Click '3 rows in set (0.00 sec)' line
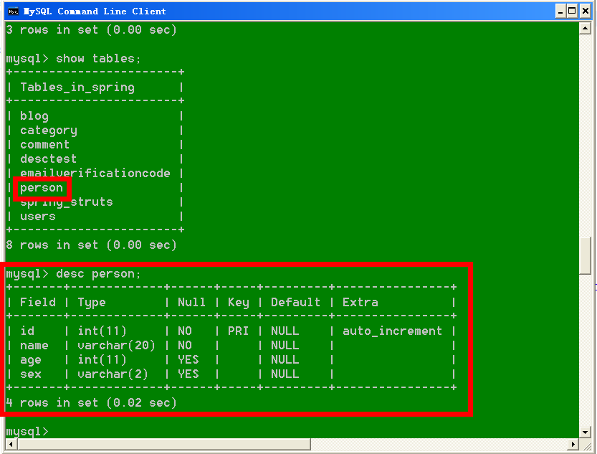The width and height of the screenshot is (597, 454). coord(92,29)
